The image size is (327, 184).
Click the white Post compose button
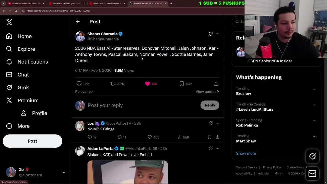coord(32,141)
